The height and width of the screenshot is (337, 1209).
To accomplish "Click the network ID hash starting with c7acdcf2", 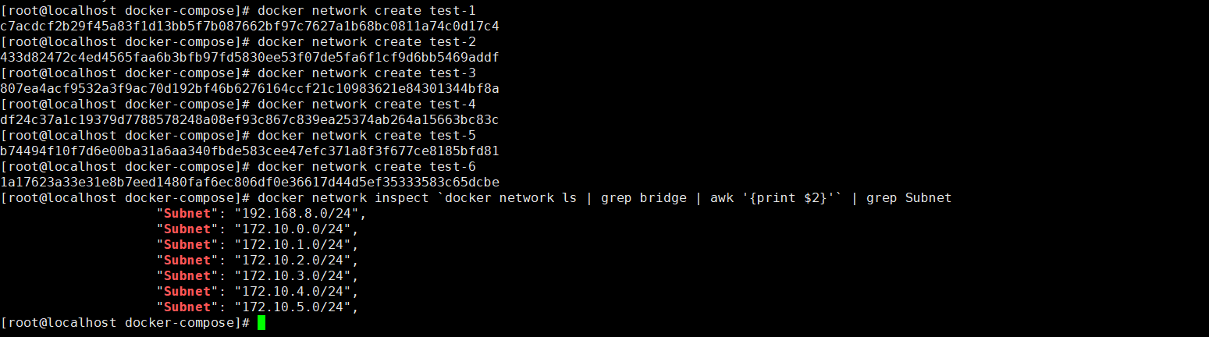I will (x=250, y=27).
